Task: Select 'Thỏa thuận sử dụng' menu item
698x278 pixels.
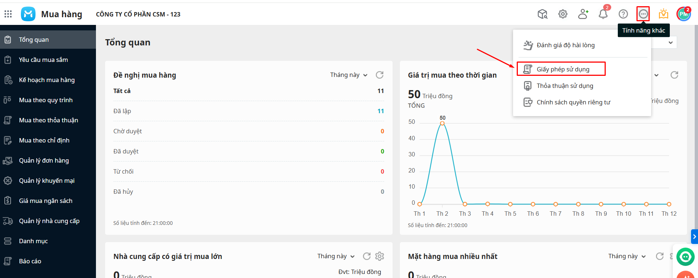Action: point(565,86)
